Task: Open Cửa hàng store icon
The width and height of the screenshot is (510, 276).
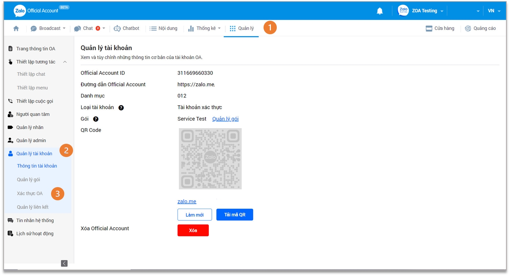Action: [x=429, y=28]
